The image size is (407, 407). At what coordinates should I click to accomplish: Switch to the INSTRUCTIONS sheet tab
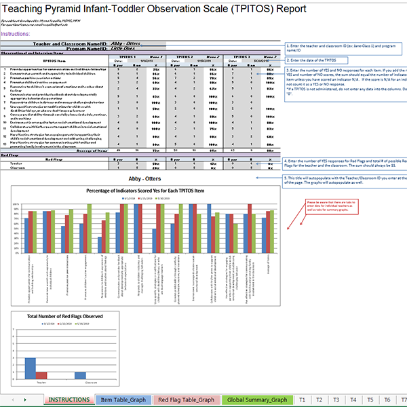[x=69, y=400]
